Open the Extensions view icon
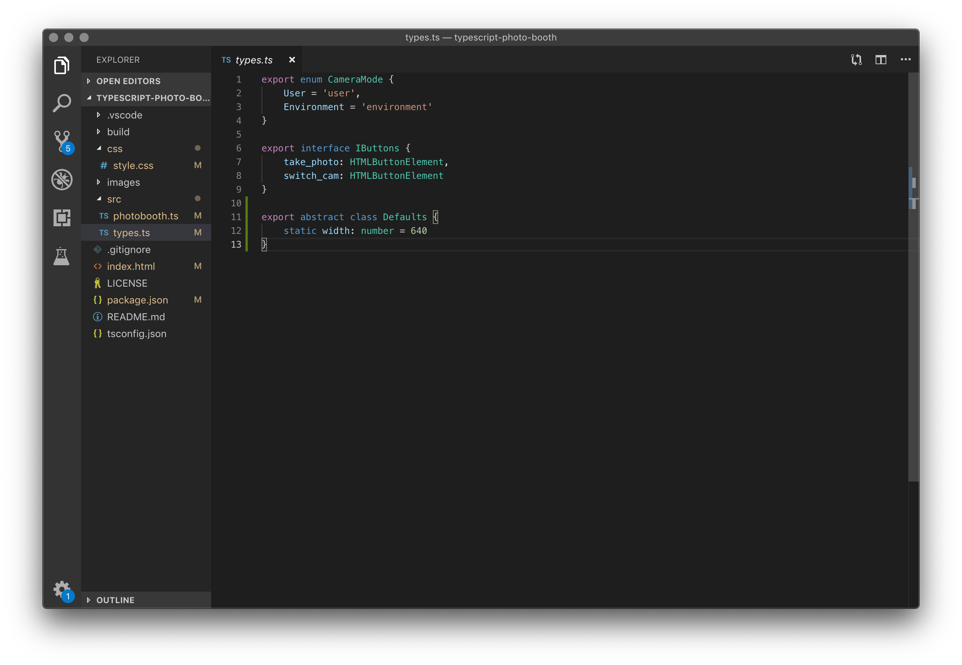The image size is (962, 665). pyautogui.click(x=62, y=217)
